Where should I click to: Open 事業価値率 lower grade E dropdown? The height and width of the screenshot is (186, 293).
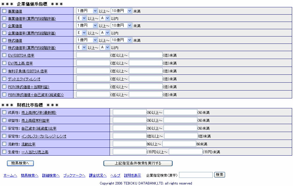(81, 18)
